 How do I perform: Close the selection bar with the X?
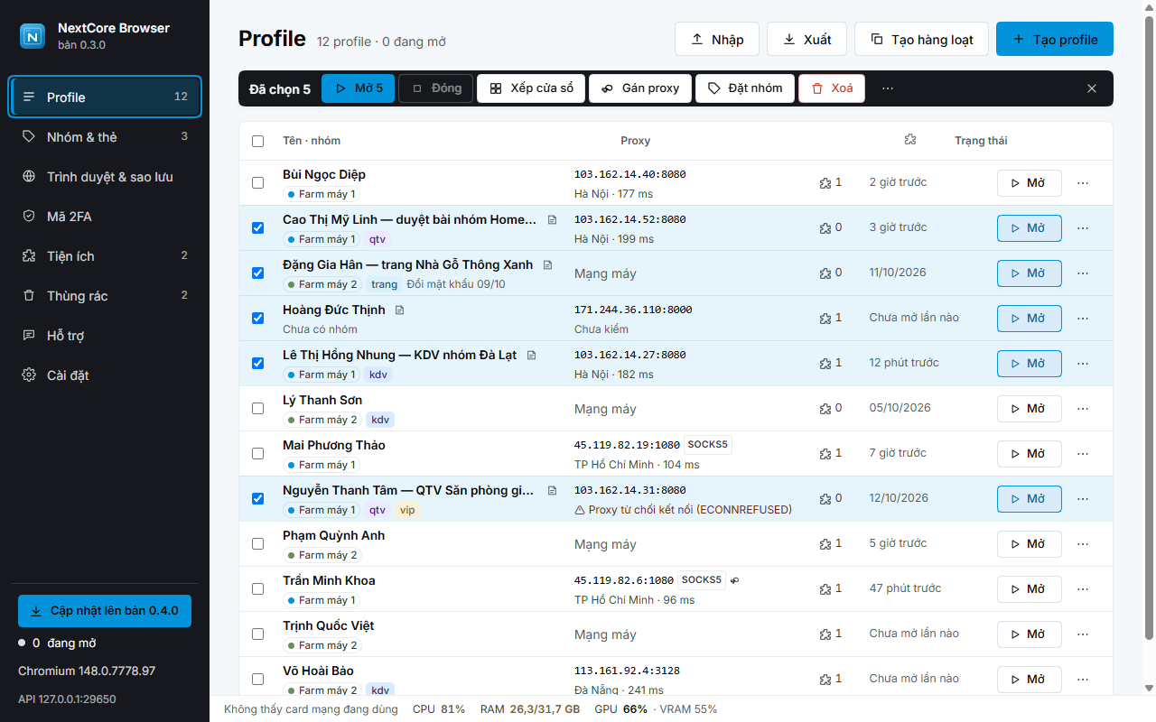coord(1092,88)
